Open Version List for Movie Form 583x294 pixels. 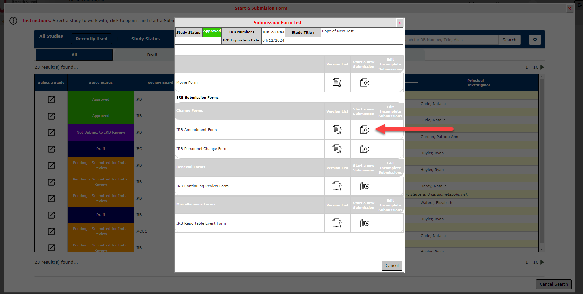coord(337,82)
